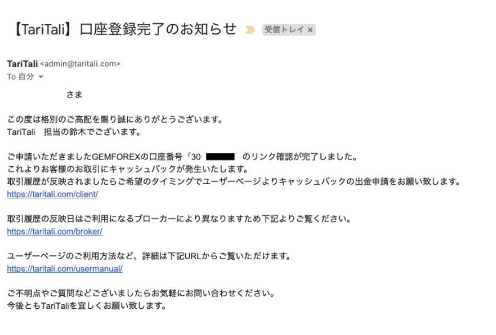Click the sender name TariTali
The height and width of the screenshot is (335, 496).
tap(22, 64)
